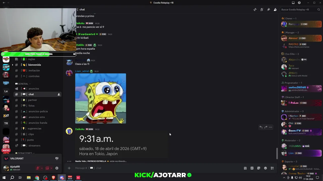
Task: Open Brave browser in taskbar
Action: point(53,178)
